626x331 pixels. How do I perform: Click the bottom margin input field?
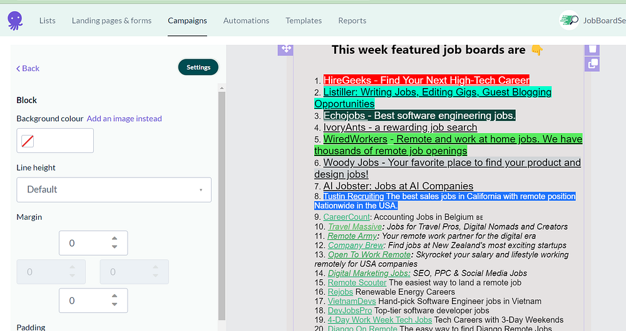93,301
